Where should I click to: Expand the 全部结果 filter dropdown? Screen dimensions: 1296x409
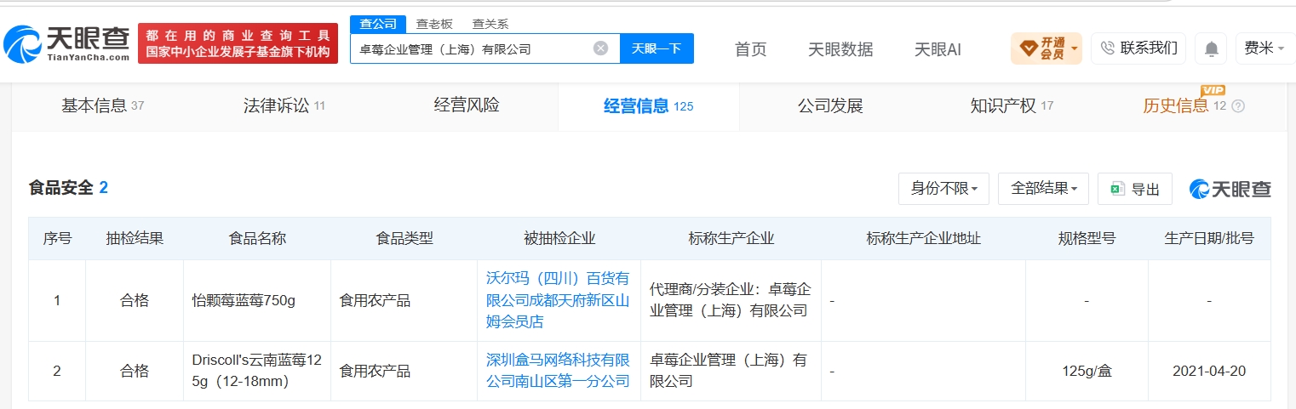click(x=1043, y=189)
